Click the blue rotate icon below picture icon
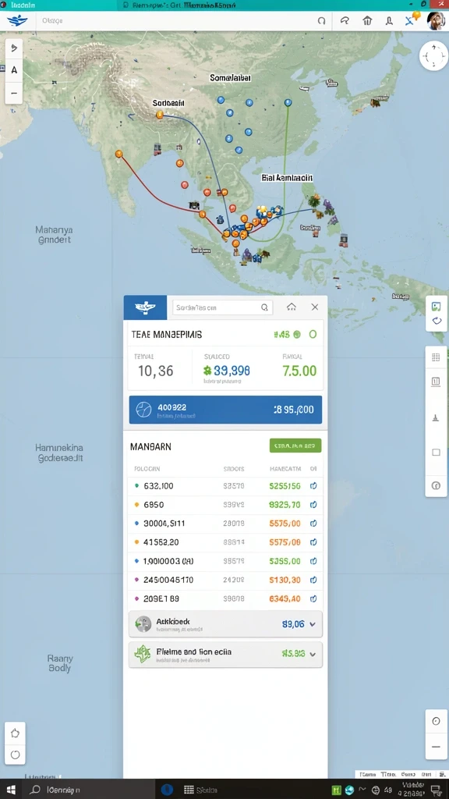The width and height of the screenshot is (449, 799). pos(436,321)
